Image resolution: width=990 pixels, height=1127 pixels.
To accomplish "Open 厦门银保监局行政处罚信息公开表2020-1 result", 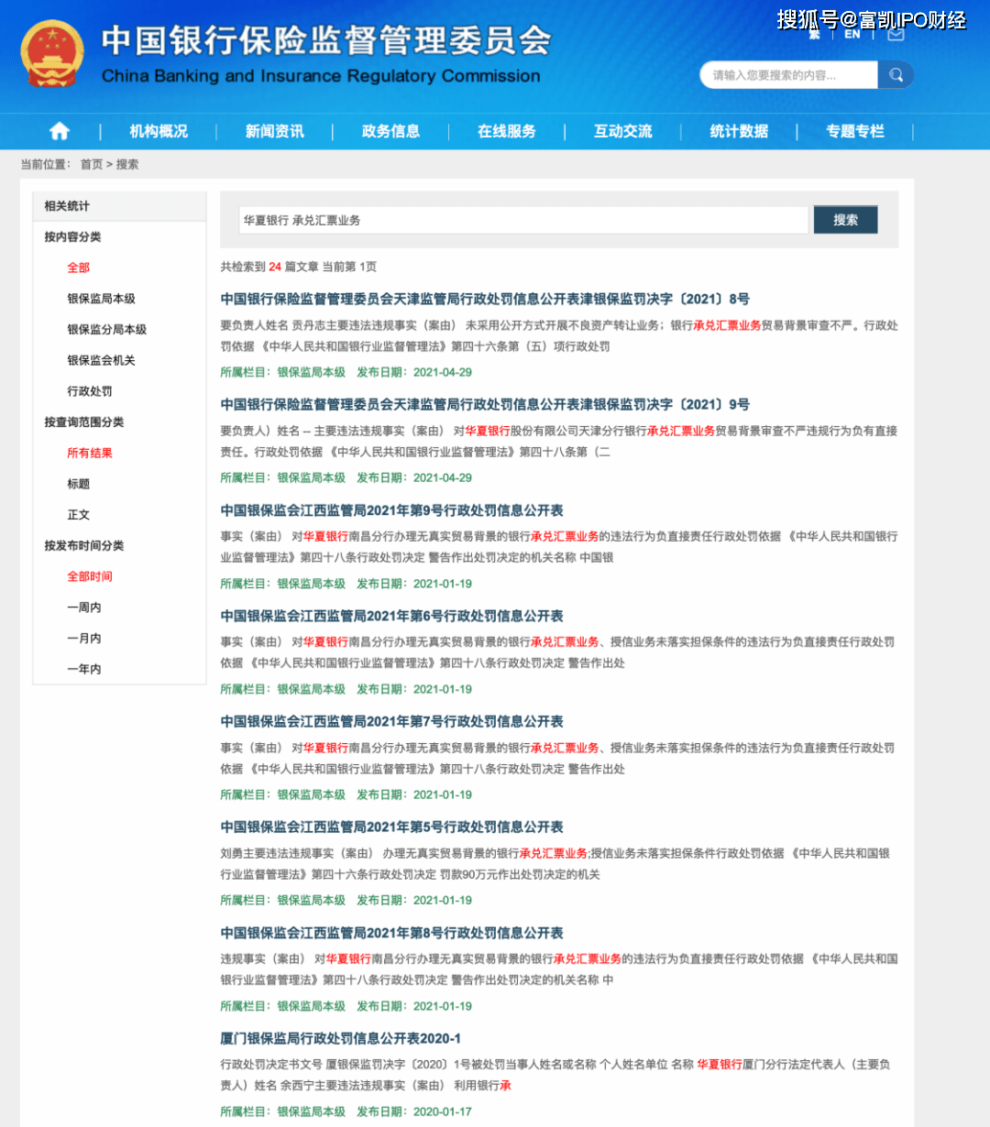I will point(340,1038).
